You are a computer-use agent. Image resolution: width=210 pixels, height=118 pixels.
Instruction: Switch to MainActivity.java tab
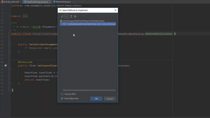(x=63, y=2)
